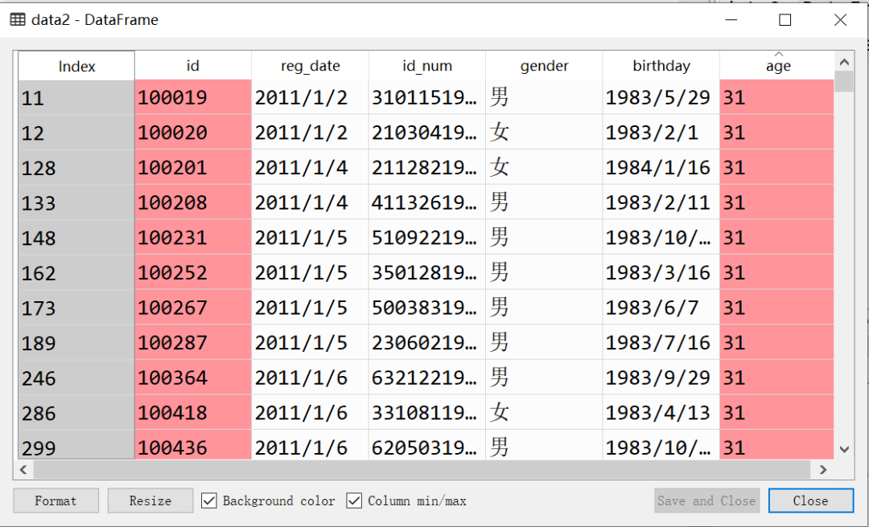Click the id cell 100020
Viewport: 869px width, 527px height.
193,133
